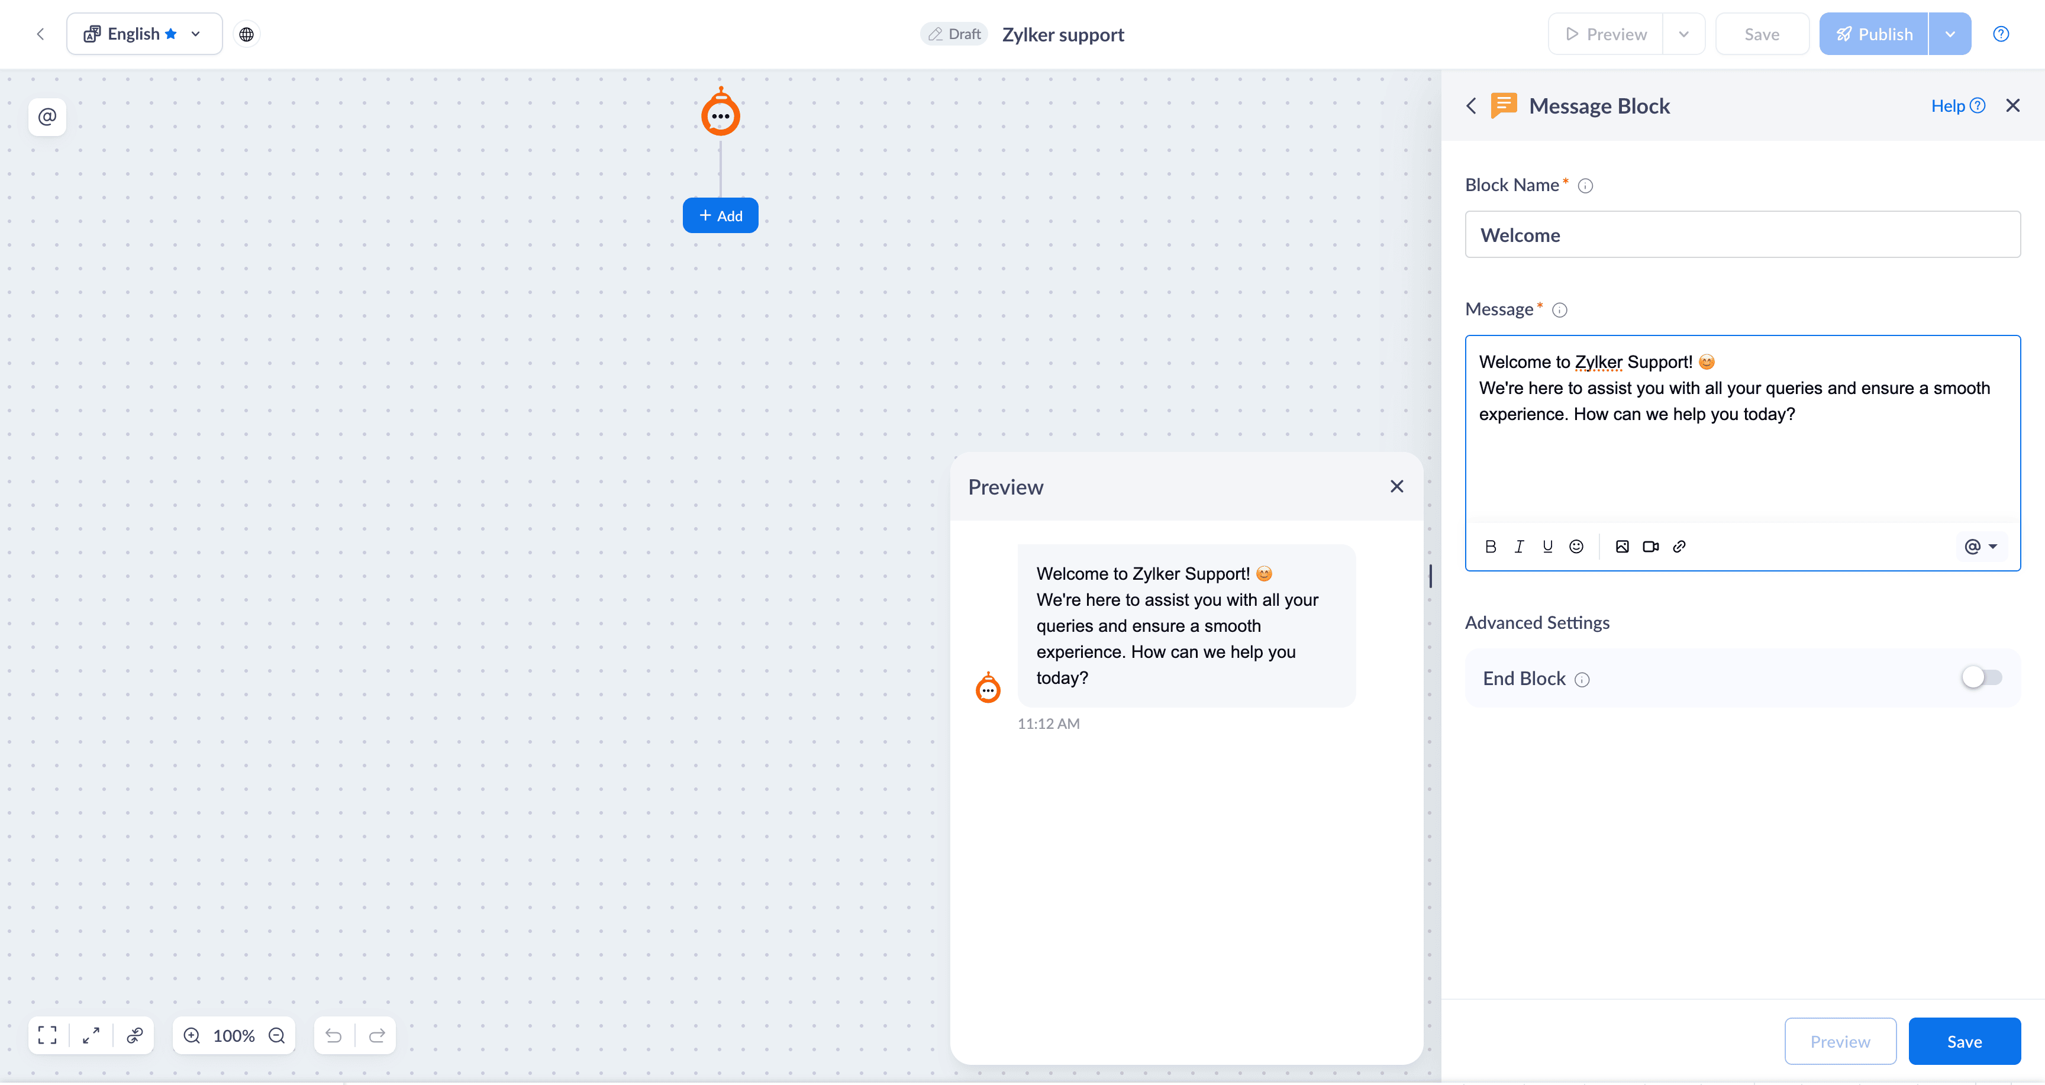2045x1085 pixels.
Task: Enable the End Block toggle
Action: (x=1982, y=678)
